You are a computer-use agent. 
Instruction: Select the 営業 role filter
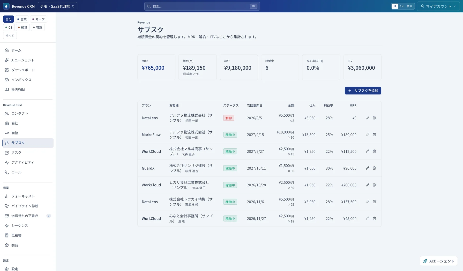22,19
